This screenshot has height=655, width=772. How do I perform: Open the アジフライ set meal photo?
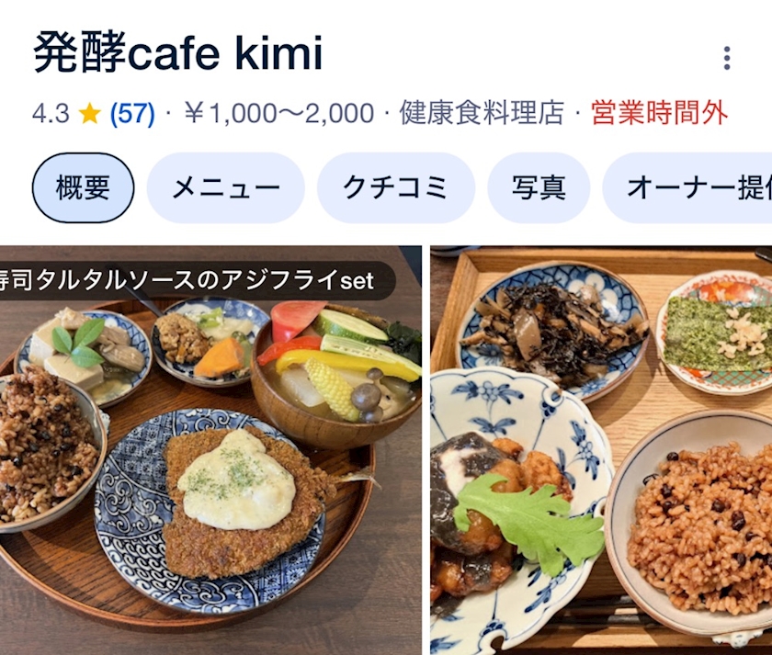tap(210, 450)
